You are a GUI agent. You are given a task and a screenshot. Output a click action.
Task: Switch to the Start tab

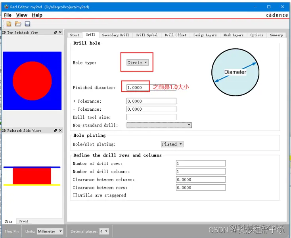pyautogui.click(x=75, y=35)
